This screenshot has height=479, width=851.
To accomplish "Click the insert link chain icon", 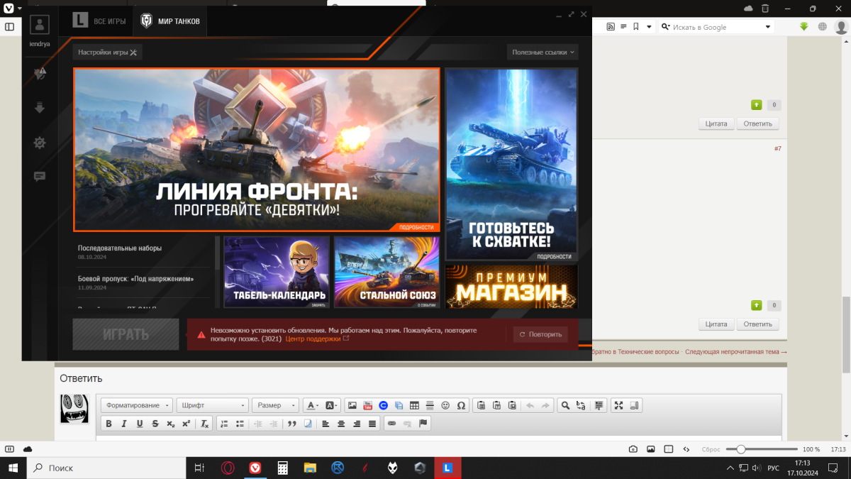I will click(391, 424).
